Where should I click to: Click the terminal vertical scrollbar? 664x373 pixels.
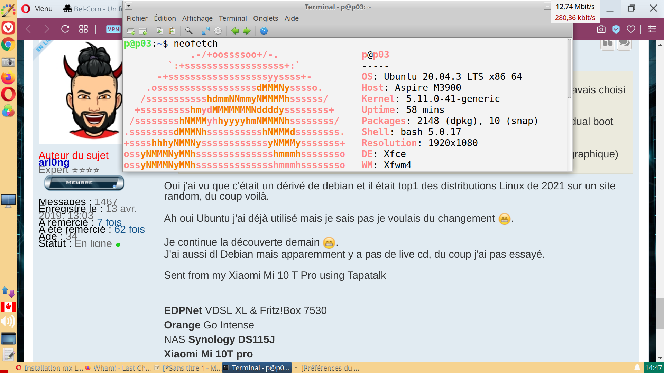point(569,69)
